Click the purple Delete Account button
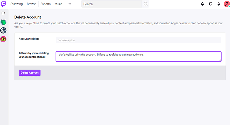 coord(30,73)
